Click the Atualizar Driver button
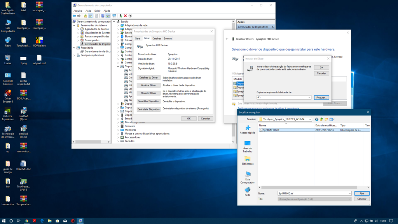This screenshot has width=398, height=224. tap(148, 85)
